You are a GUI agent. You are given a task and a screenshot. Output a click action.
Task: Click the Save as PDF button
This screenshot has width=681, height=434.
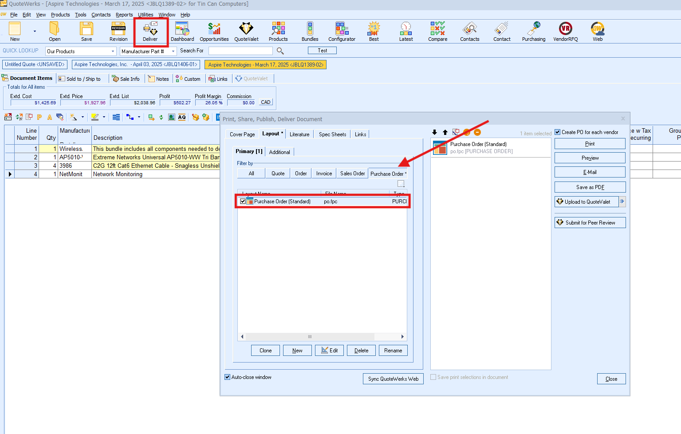click(x=590, y=187)
